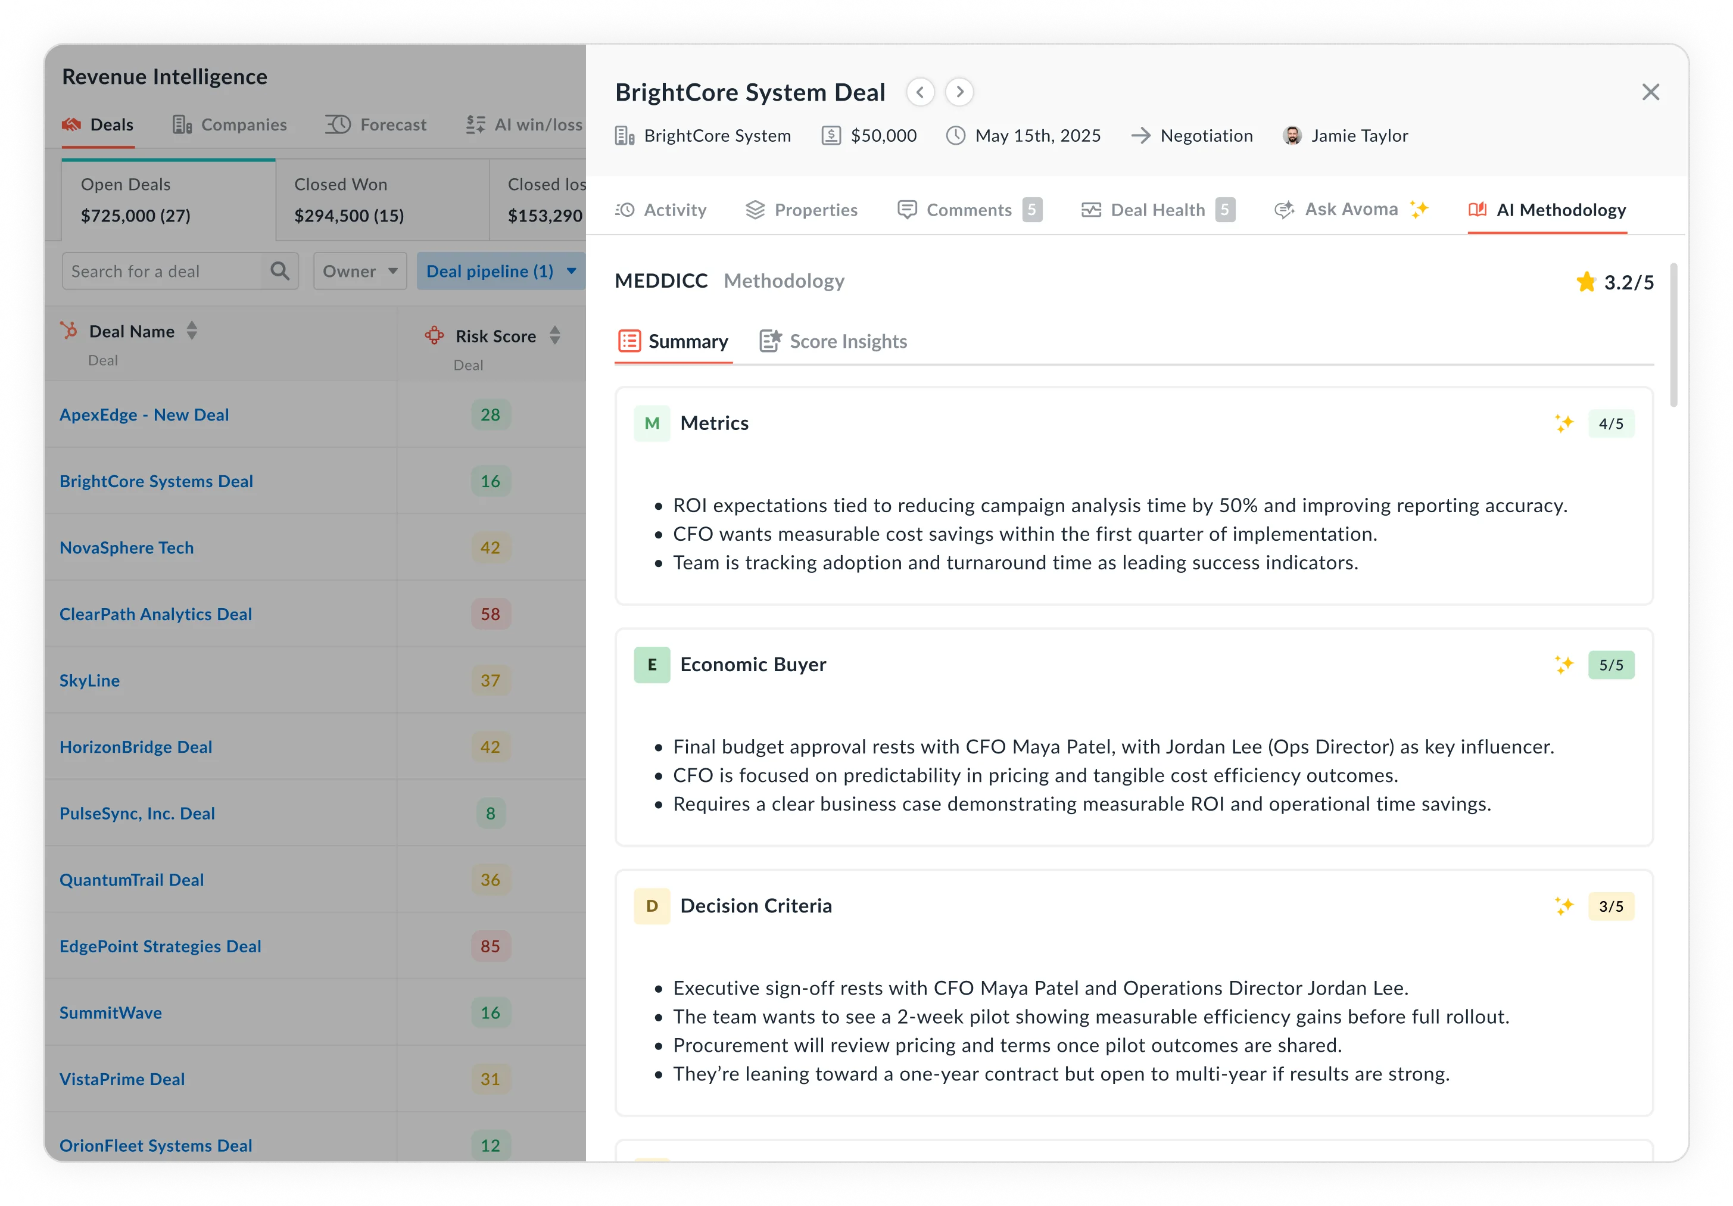Open the Owner filter dropdown
1733x1206 pixels.
point(359,270)
